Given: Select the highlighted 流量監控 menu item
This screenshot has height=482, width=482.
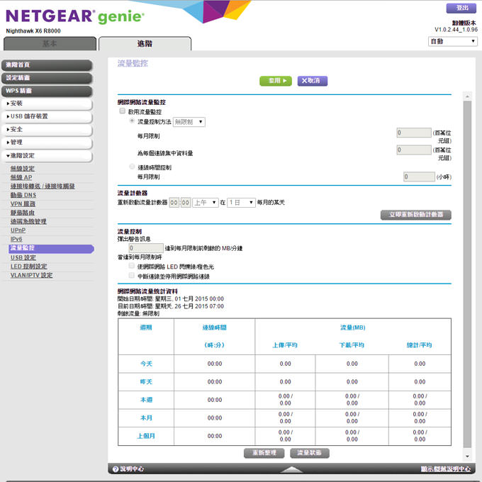Looking at the screenshot, I should (51, 248).
